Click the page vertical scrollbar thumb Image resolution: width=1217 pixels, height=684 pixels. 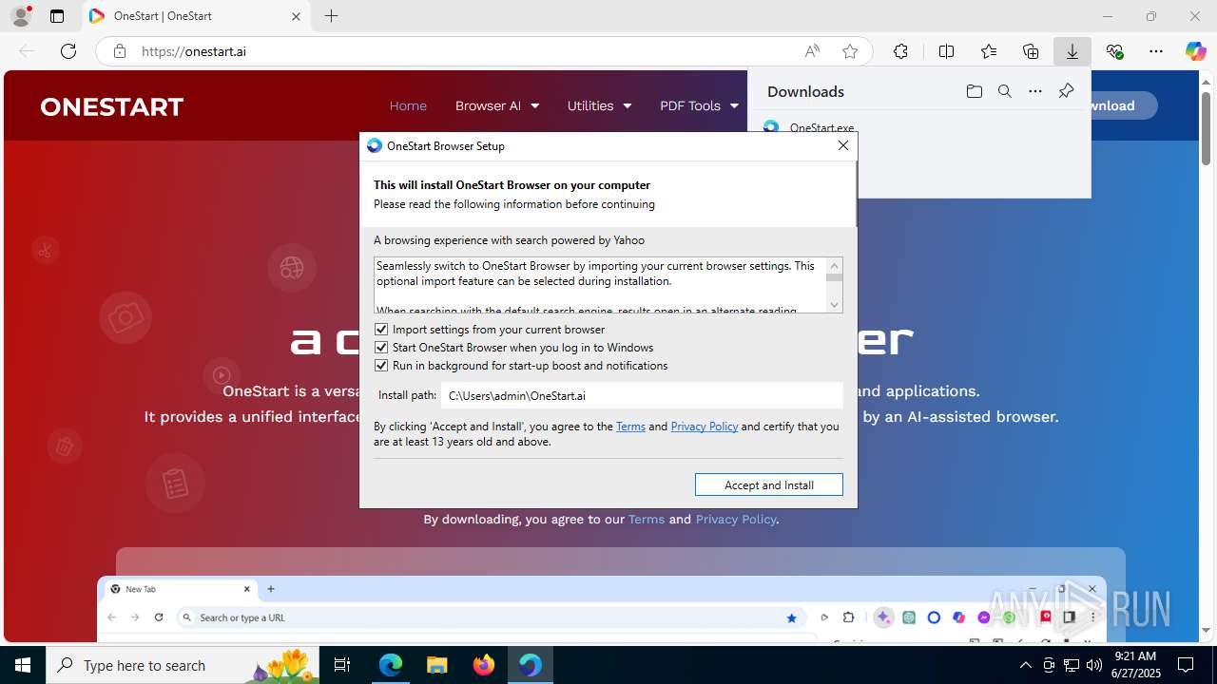(1206, 128)
